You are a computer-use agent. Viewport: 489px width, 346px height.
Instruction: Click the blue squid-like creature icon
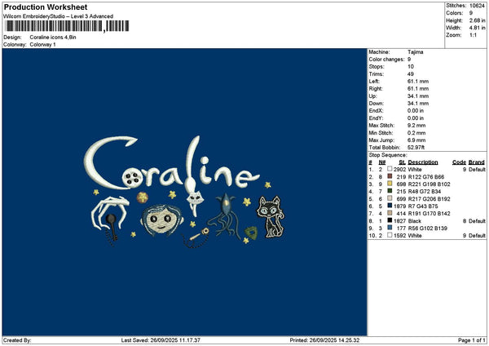(x=225, y=215)
